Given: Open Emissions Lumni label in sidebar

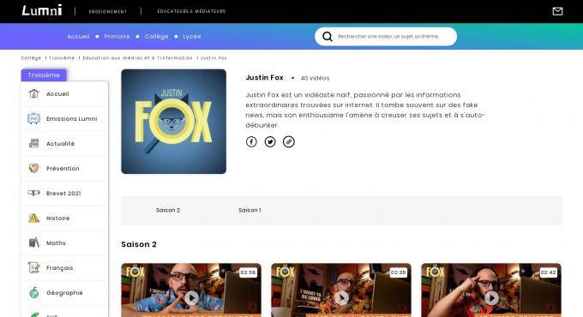Looking at the screenshot, I should pos(72,119).
